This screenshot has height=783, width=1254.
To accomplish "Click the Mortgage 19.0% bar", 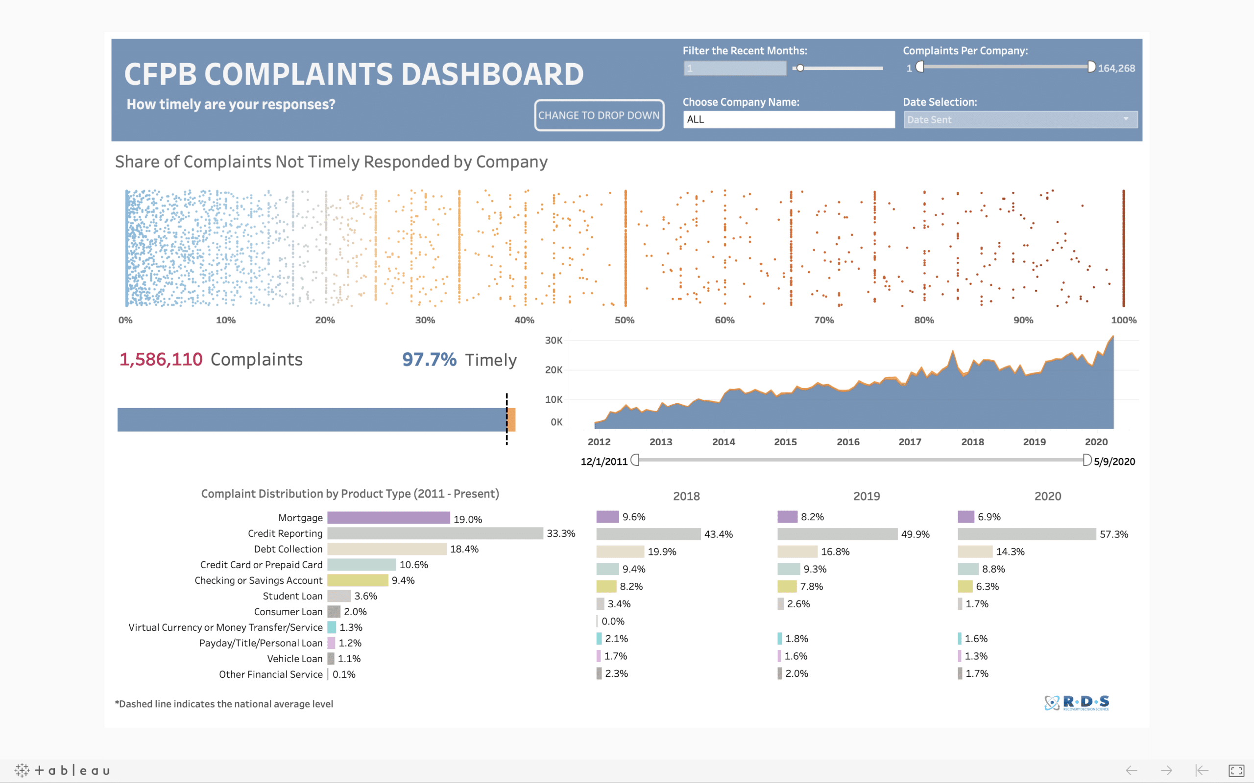I will 388,518.
